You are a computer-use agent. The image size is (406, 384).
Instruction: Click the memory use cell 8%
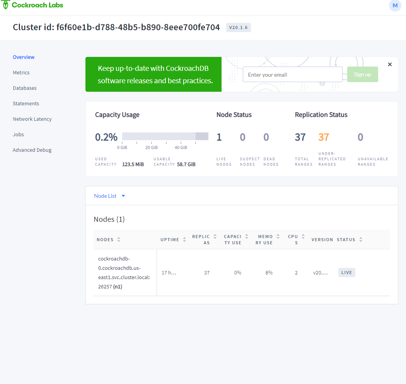[x=269, y=273]
